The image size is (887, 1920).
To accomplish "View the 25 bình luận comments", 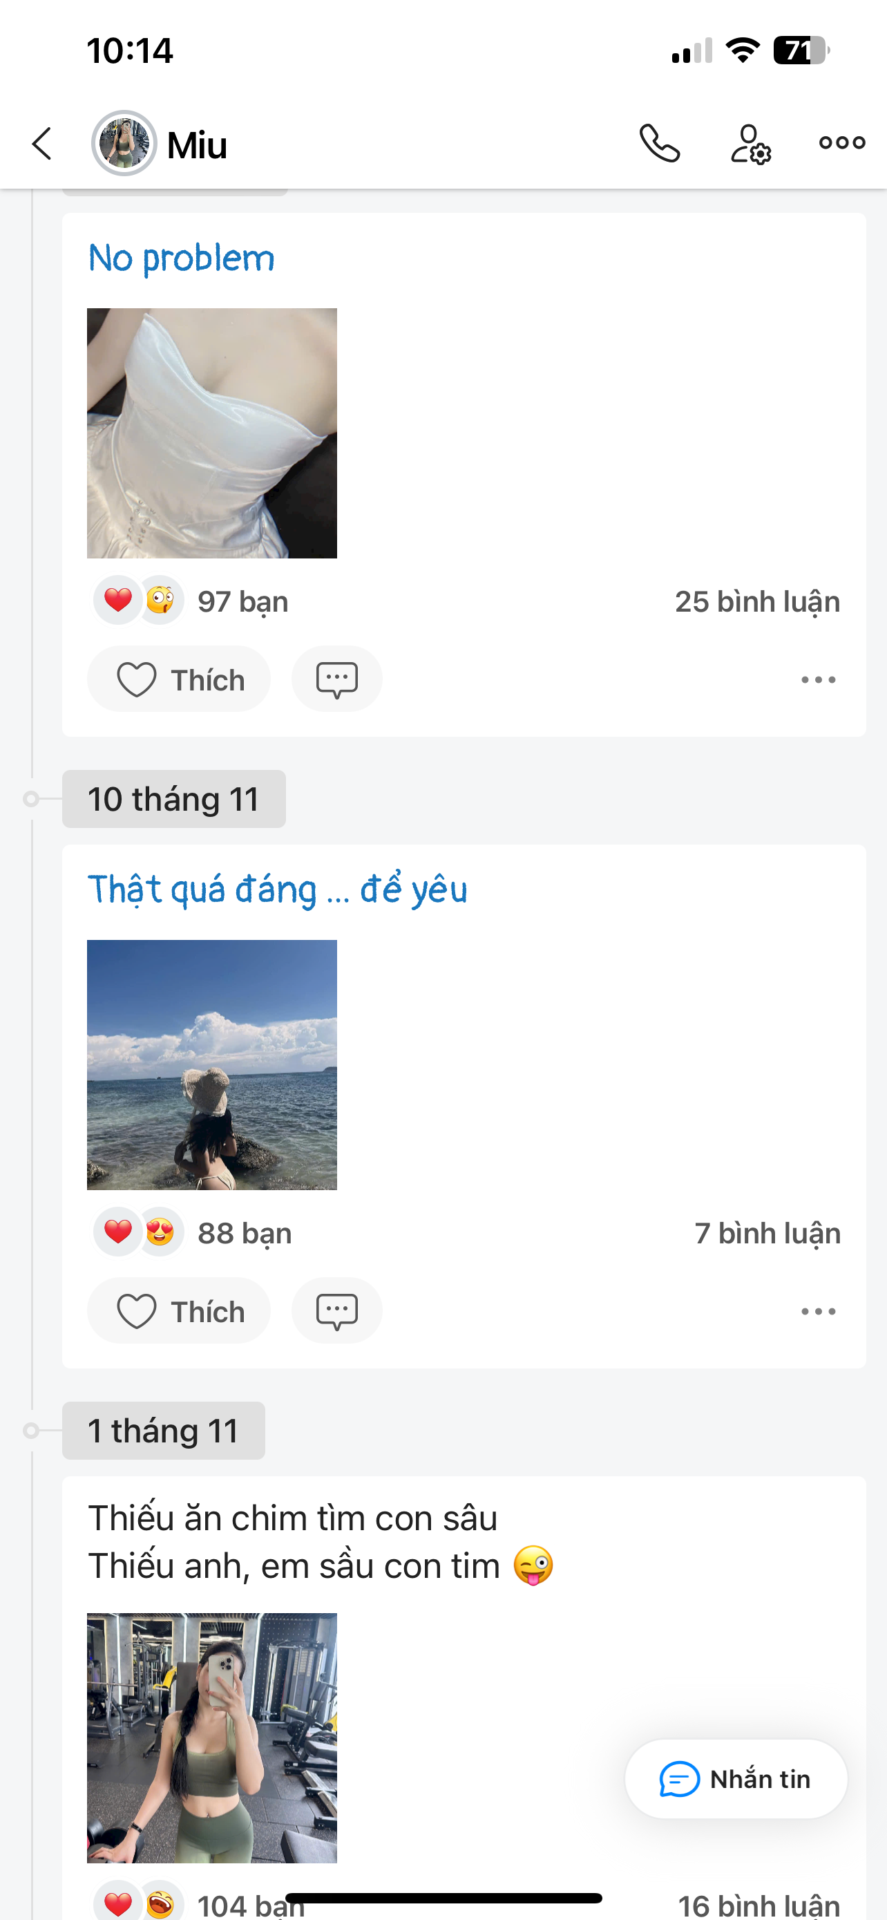I will 756,601.
